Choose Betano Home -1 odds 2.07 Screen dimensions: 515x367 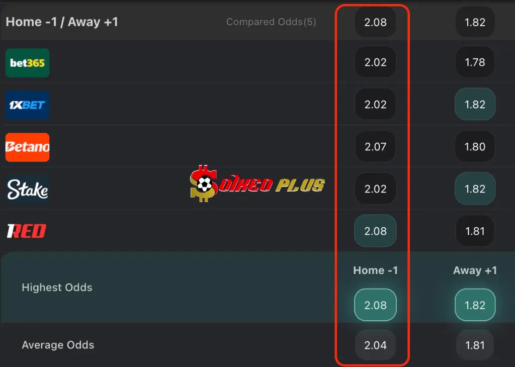point(375,146)
